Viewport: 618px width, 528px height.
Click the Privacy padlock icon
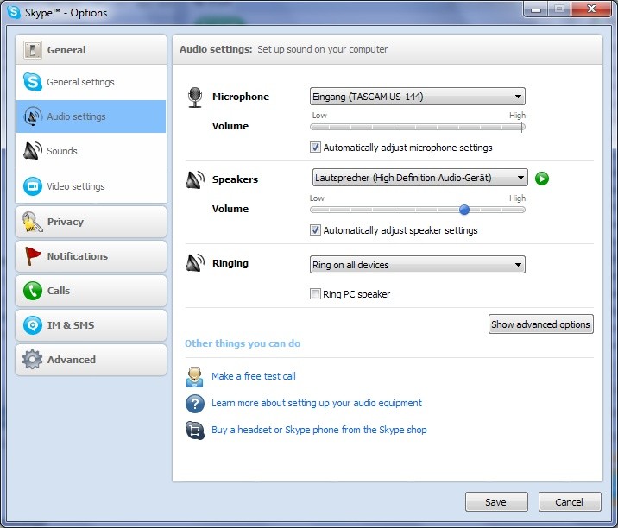click(x=32, y=222)
